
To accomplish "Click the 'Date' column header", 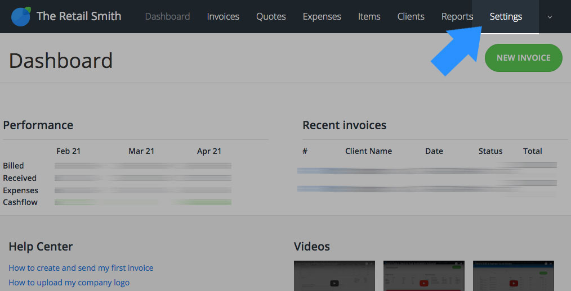I will click(434, 151).
